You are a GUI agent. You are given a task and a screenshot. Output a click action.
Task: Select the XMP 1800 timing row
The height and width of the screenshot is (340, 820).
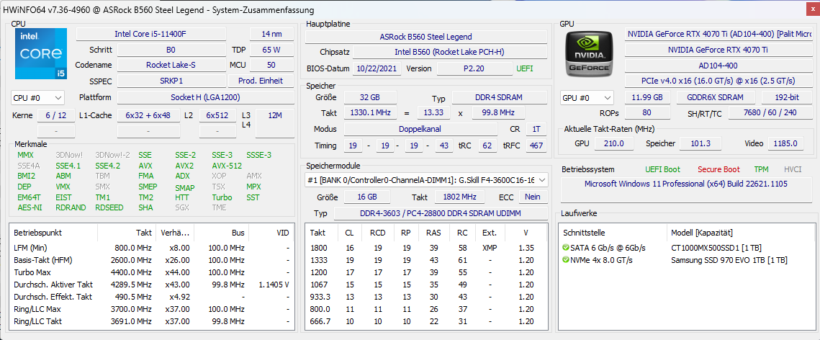point(426,247)
